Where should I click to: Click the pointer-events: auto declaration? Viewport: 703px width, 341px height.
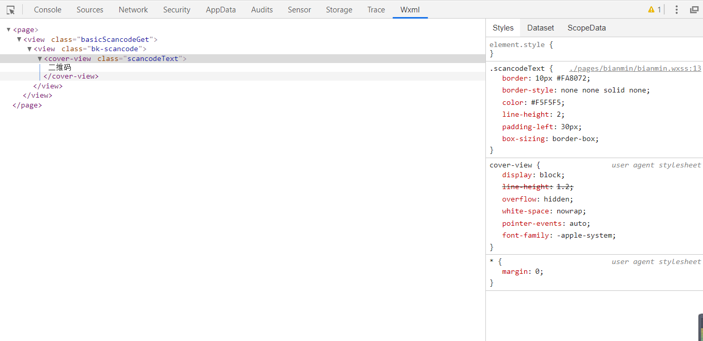546,224
